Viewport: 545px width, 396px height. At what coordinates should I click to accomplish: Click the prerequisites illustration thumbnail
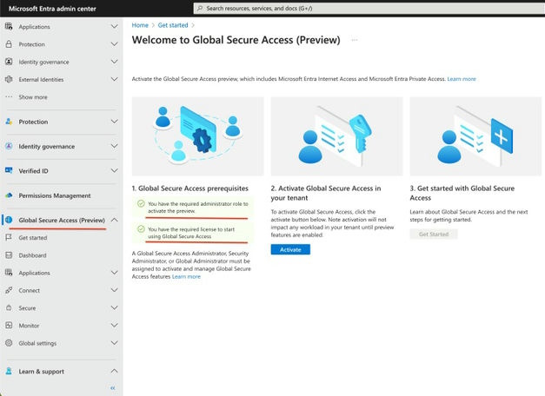coord(198,136)
